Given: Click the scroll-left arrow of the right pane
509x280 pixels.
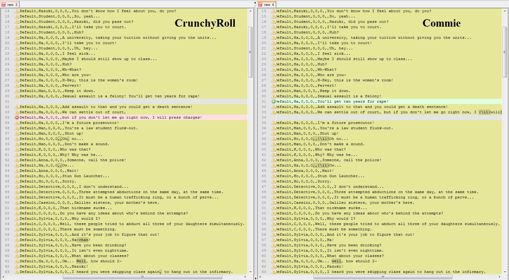Looking at the screenshot, I should click(260, 277).
